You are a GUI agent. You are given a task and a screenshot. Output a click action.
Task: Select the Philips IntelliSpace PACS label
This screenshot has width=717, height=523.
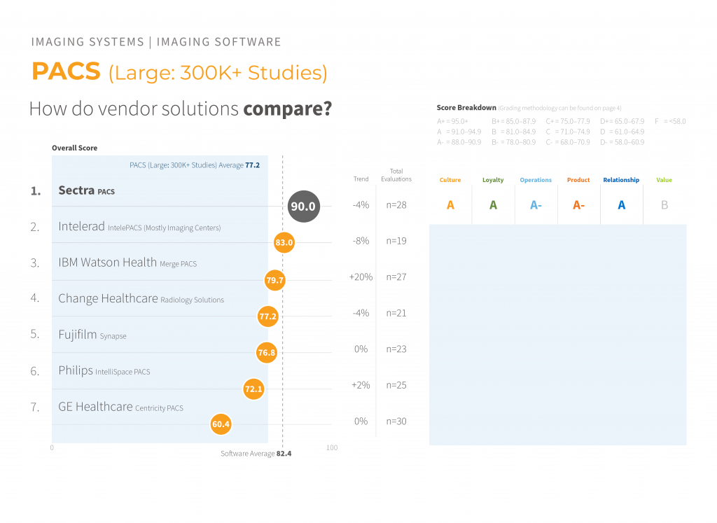104,371
